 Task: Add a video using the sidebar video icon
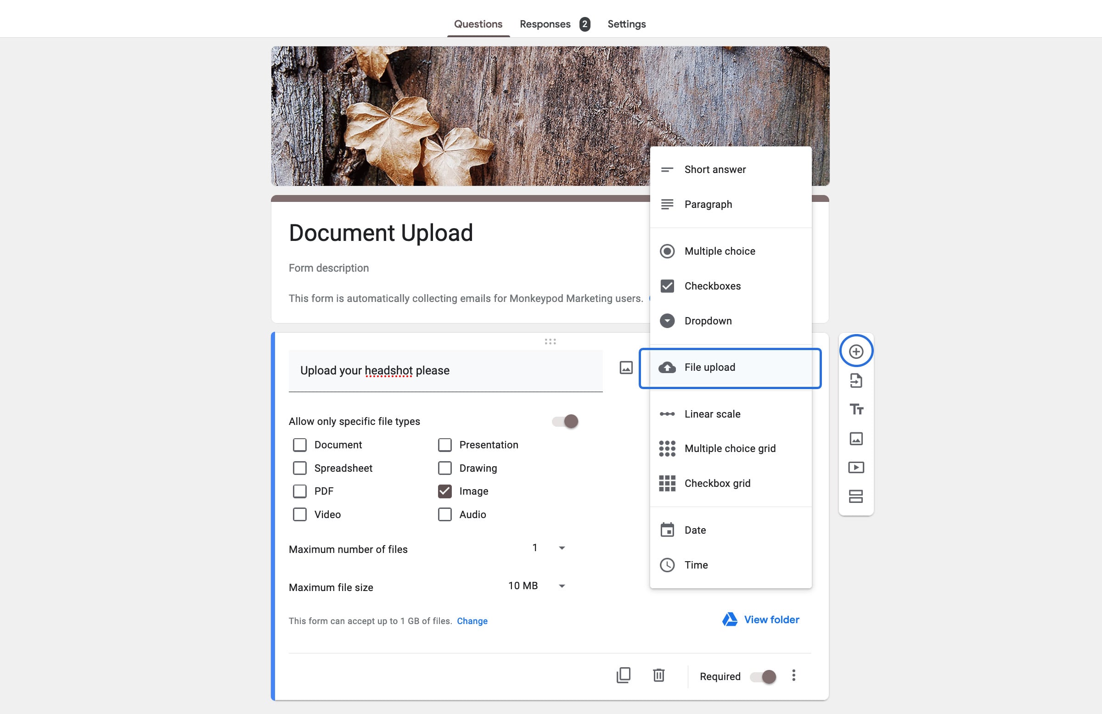(x=857, y=467)
